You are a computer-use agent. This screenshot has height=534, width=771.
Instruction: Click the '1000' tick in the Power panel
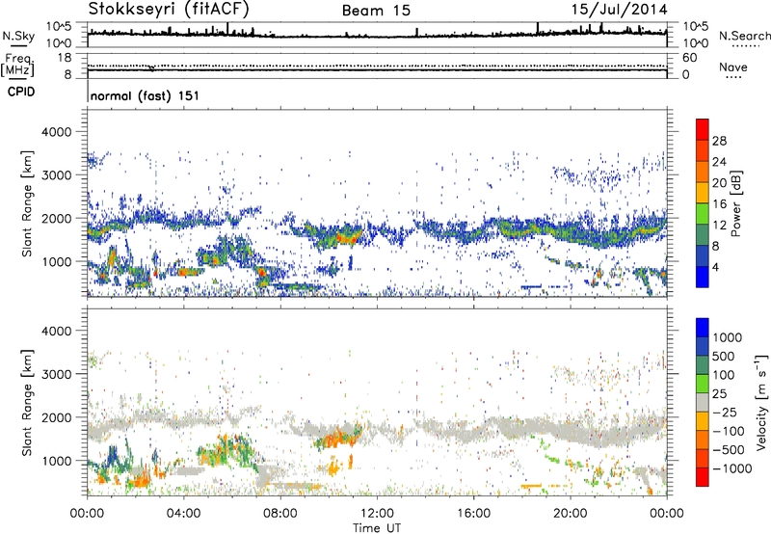click(x=59, y=261)
